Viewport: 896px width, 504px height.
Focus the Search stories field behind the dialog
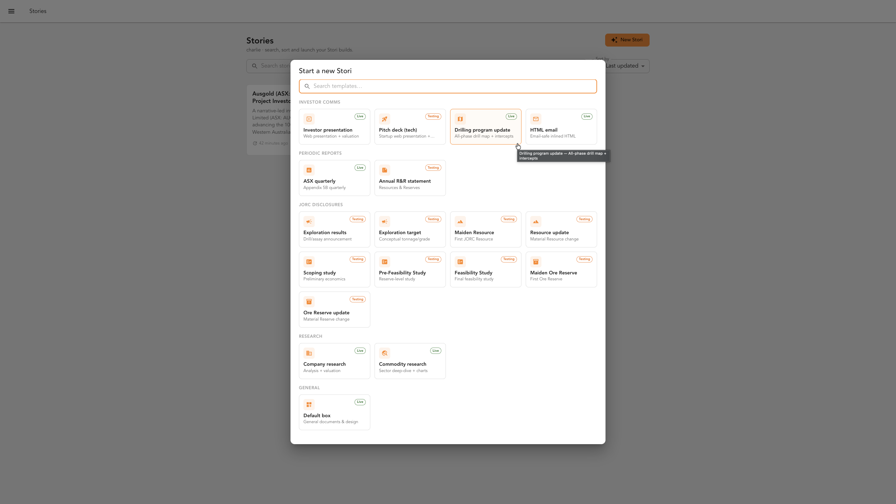coord(268,66)
